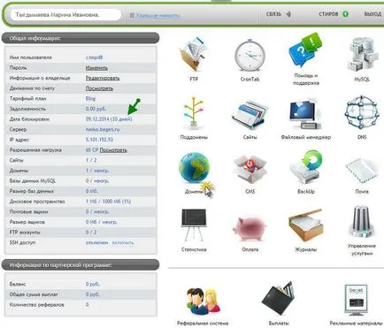The image size is (384, 328).
Task: Open the Сайты section icon
Action: pos(250,115)
